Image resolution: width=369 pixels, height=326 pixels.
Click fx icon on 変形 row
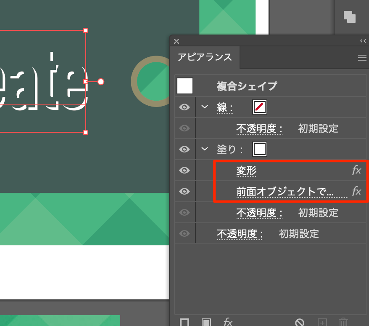(x=356, y=171)
